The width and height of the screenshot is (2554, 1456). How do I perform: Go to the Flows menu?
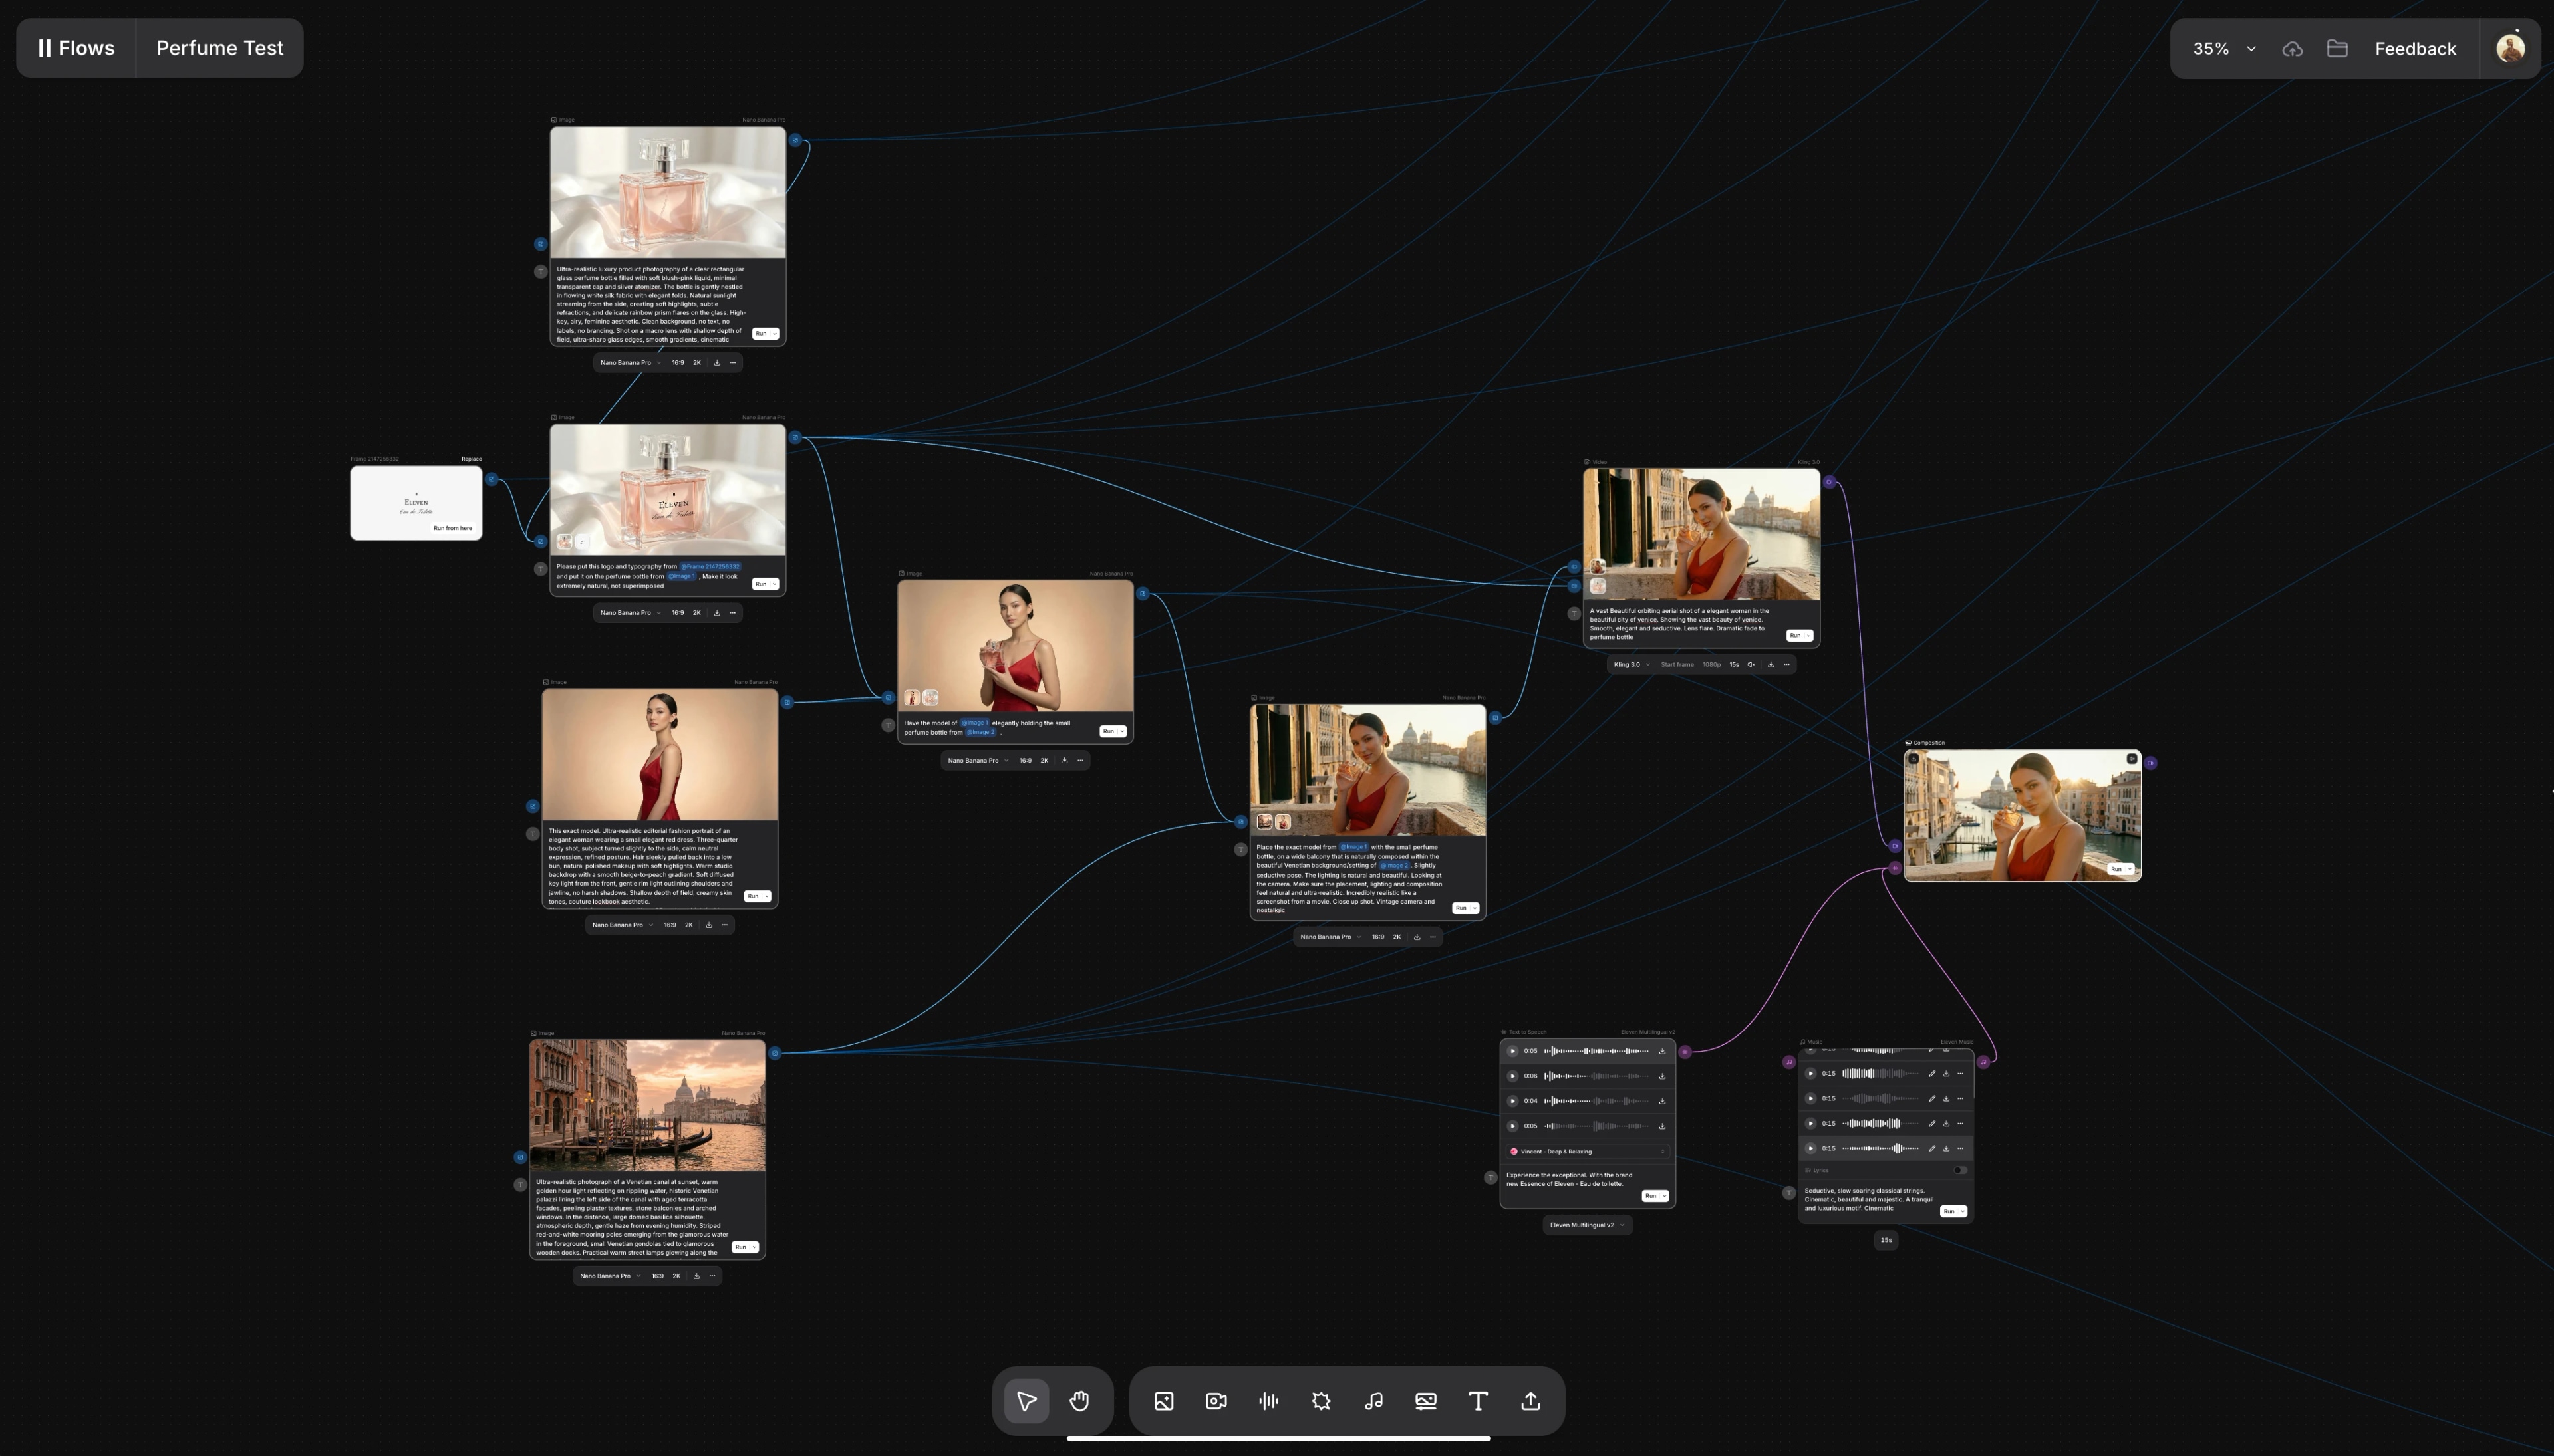tap(76, 48)
